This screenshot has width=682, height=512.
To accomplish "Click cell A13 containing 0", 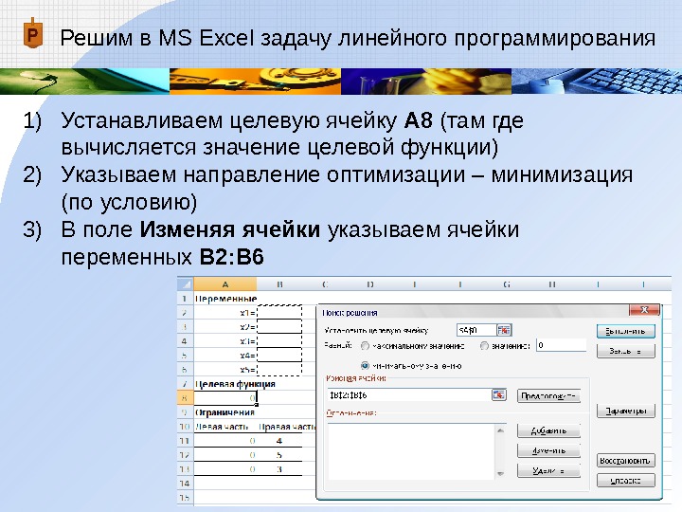I will point(225,469).
